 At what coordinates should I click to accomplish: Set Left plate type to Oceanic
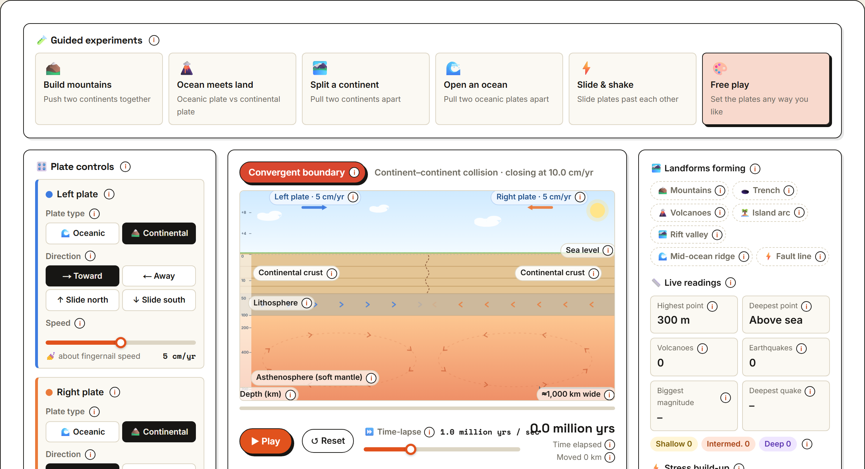82,233
